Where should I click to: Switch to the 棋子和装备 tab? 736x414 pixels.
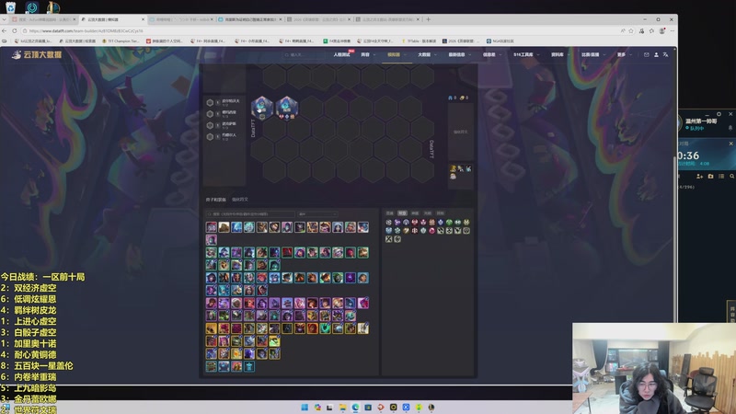216,200
